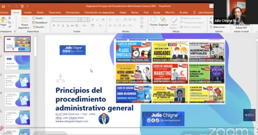The image size is (258, 135).
Task: Switch to the Insertar tab
Action: pyautogui.click(x=28, y=12)
